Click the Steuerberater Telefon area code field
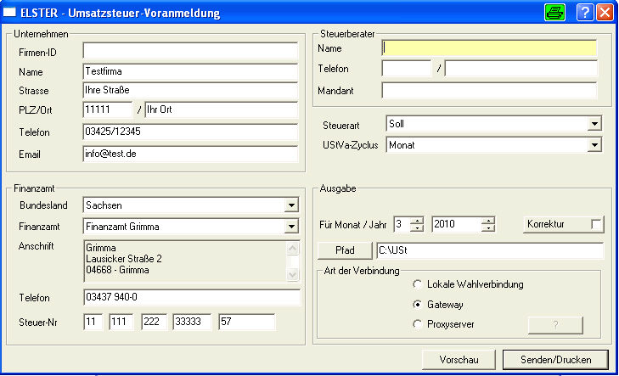The image size is (619, 376). [407, 68]
